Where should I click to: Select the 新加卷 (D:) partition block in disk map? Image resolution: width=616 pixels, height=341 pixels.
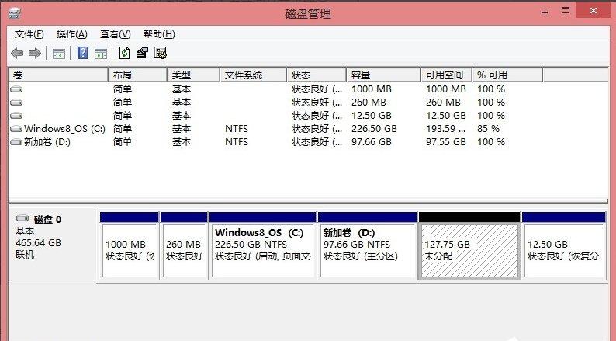(x=367, y=245)
